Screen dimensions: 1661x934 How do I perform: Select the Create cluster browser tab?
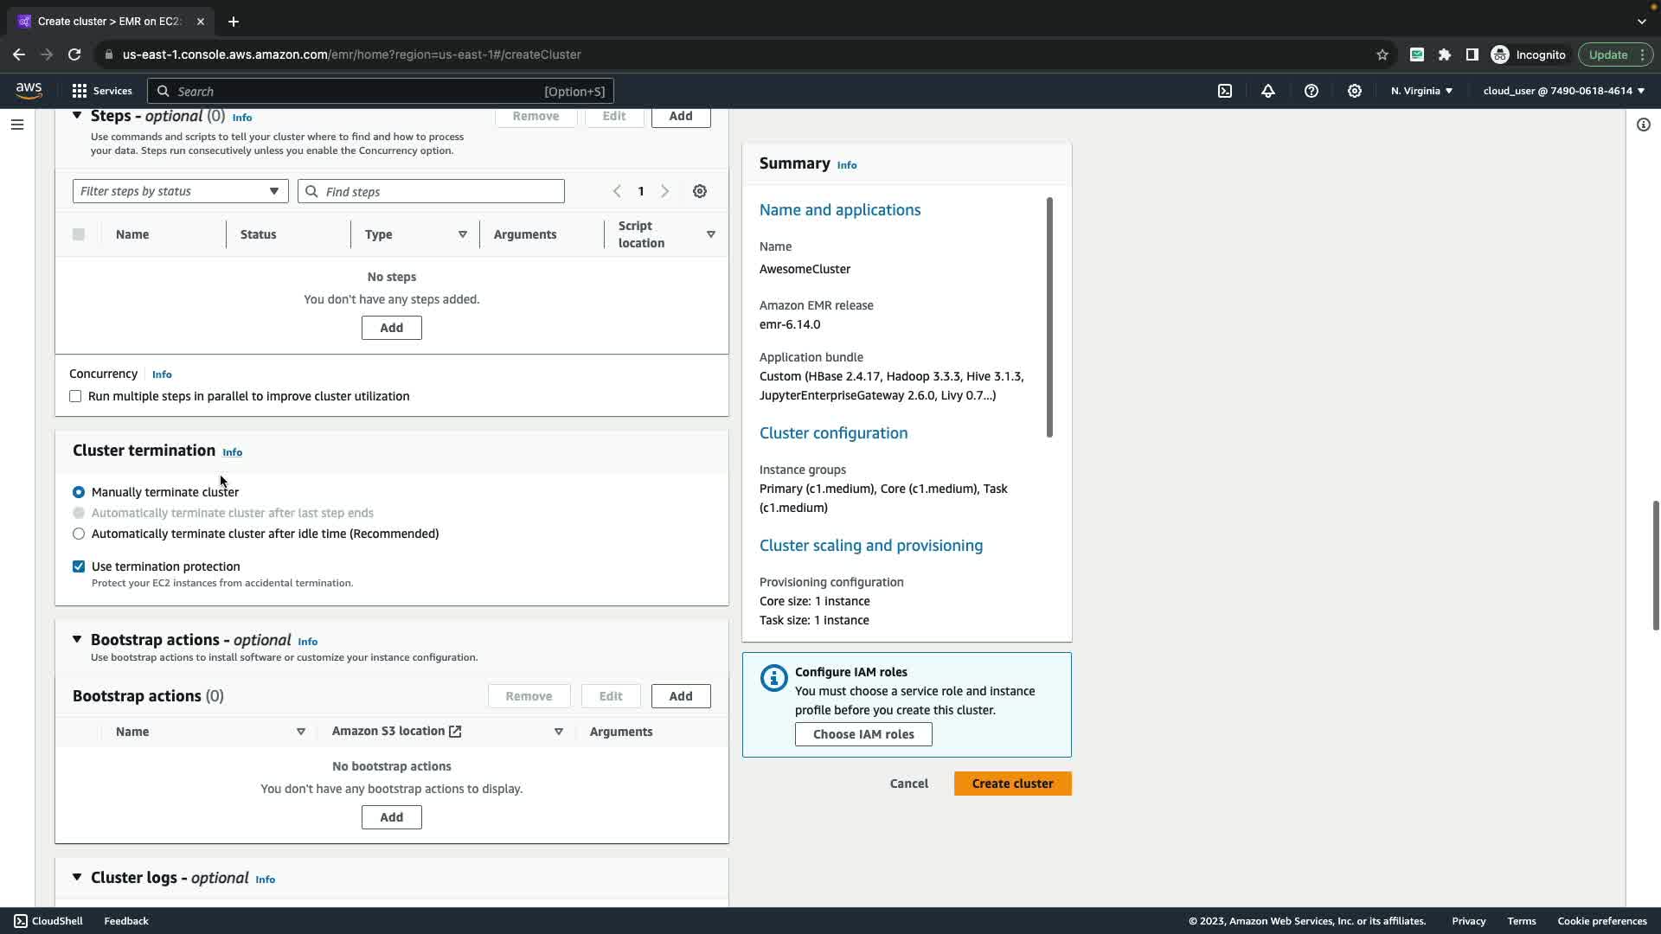coord(108,21)
